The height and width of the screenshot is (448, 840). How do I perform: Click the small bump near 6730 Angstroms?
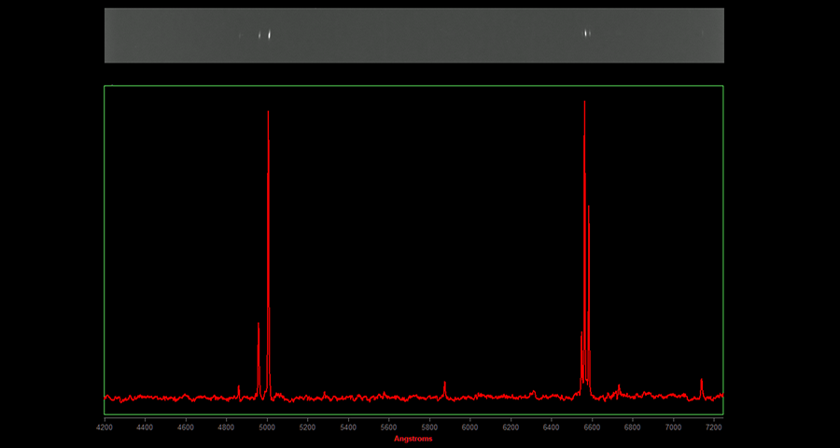[x=619, y=386]
